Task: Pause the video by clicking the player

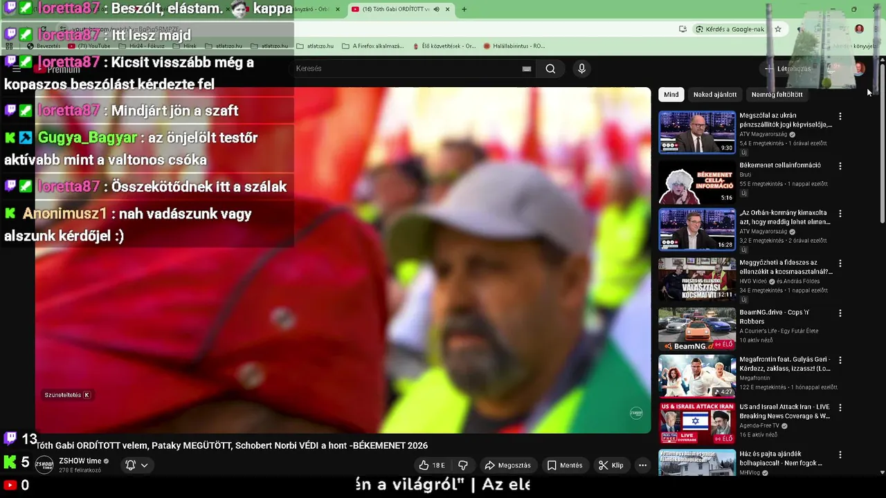Action: (343, 260)
